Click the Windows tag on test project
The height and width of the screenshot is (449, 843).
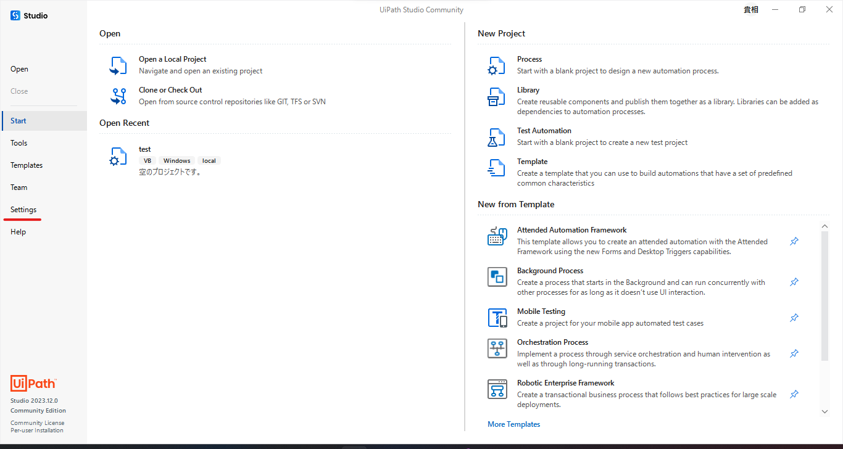click(177, 161)
